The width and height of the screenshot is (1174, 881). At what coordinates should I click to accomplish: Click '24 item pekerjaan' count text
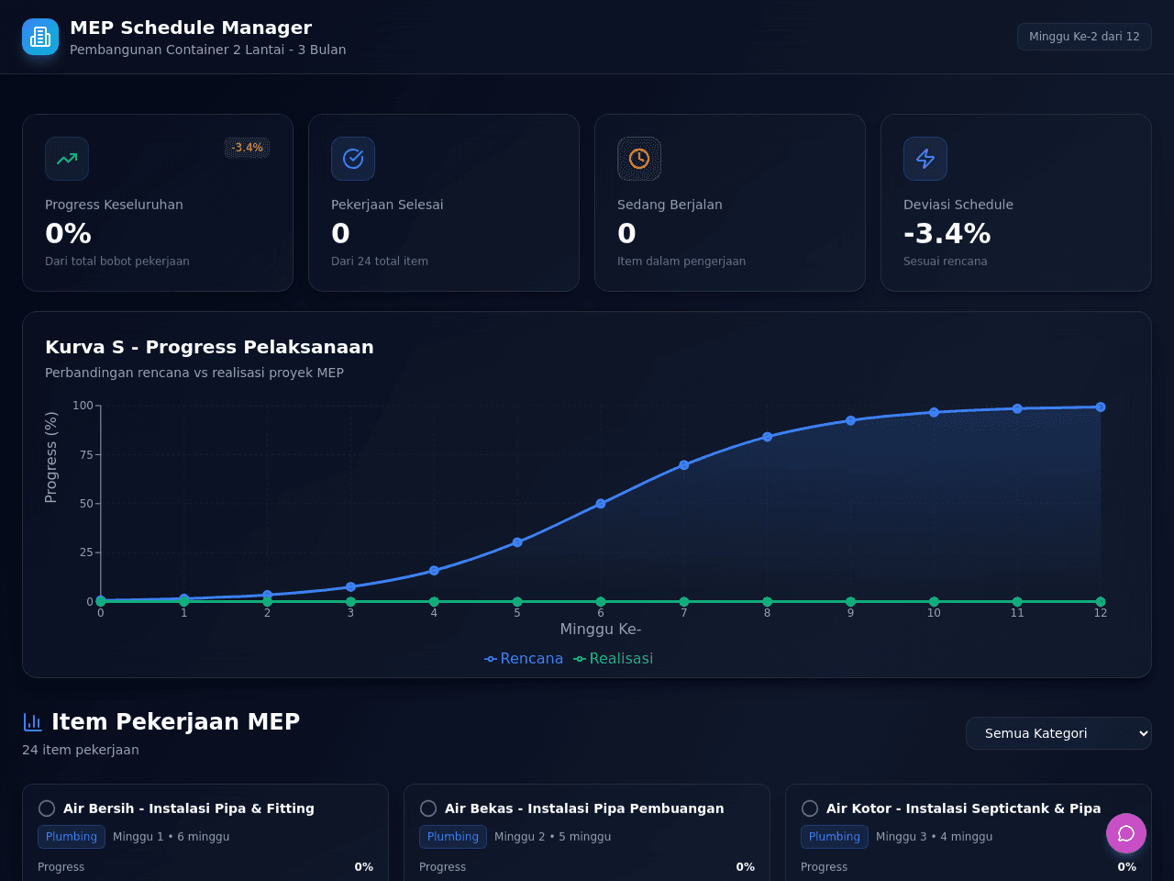(x=81, y=750)
